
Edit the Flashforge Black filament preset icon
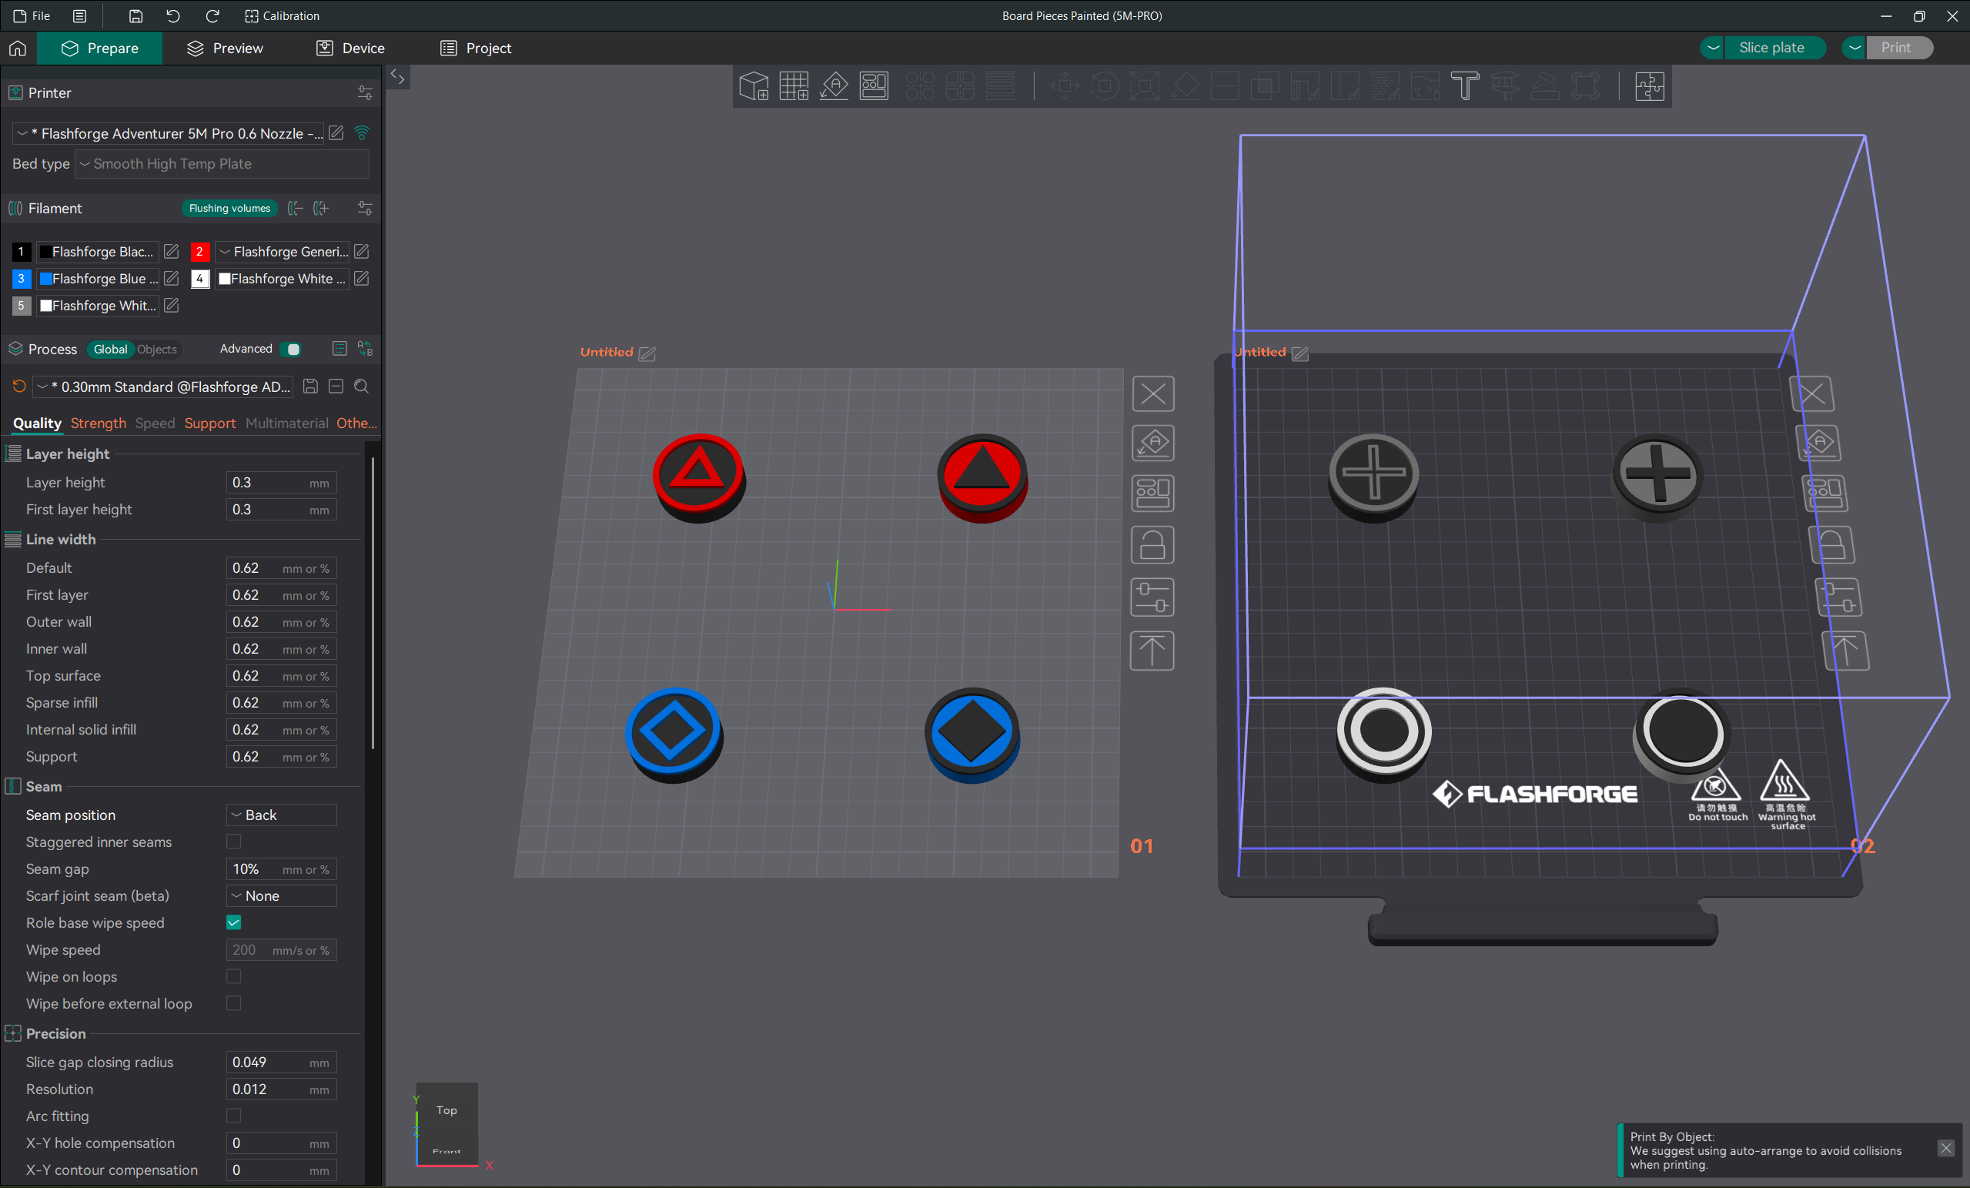click(x=171, y=252)
